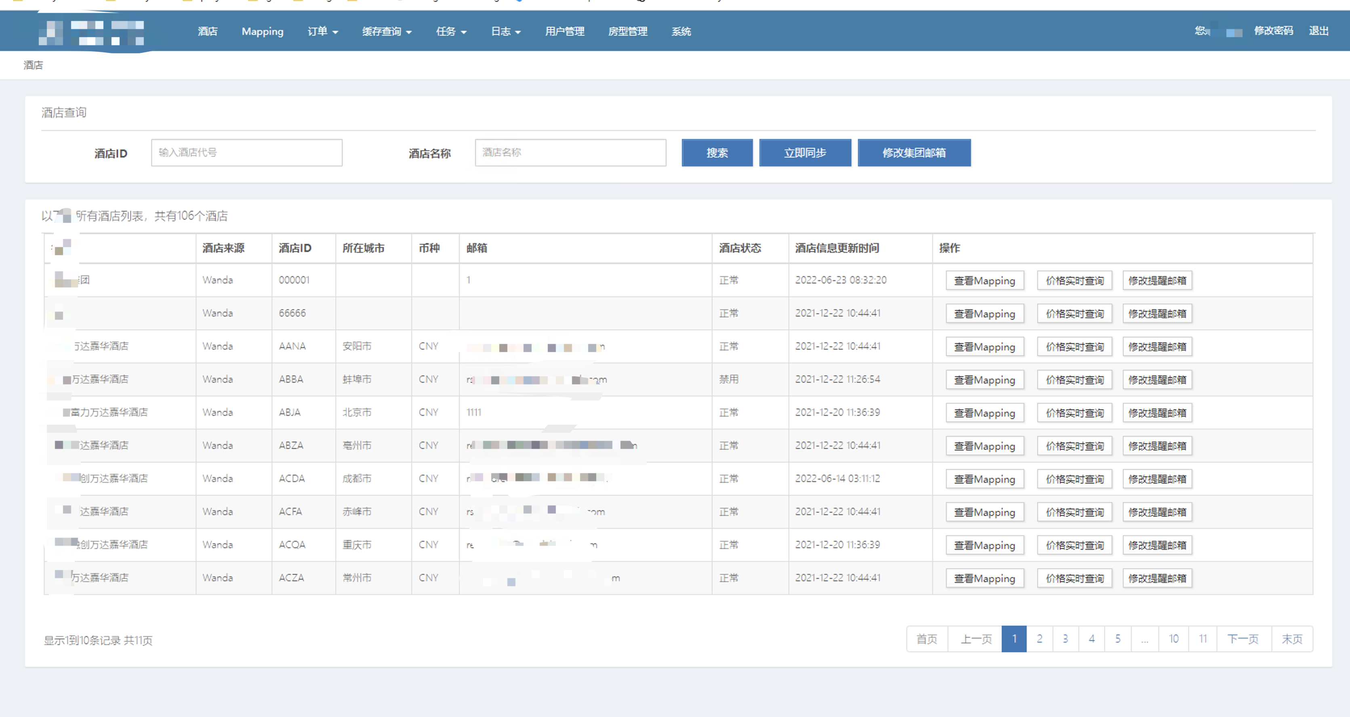Click 价格实时查询 for hotel ACDA
Image resolution: width=1350 pixels, height=717 pixels.
tap(1075, 479)
